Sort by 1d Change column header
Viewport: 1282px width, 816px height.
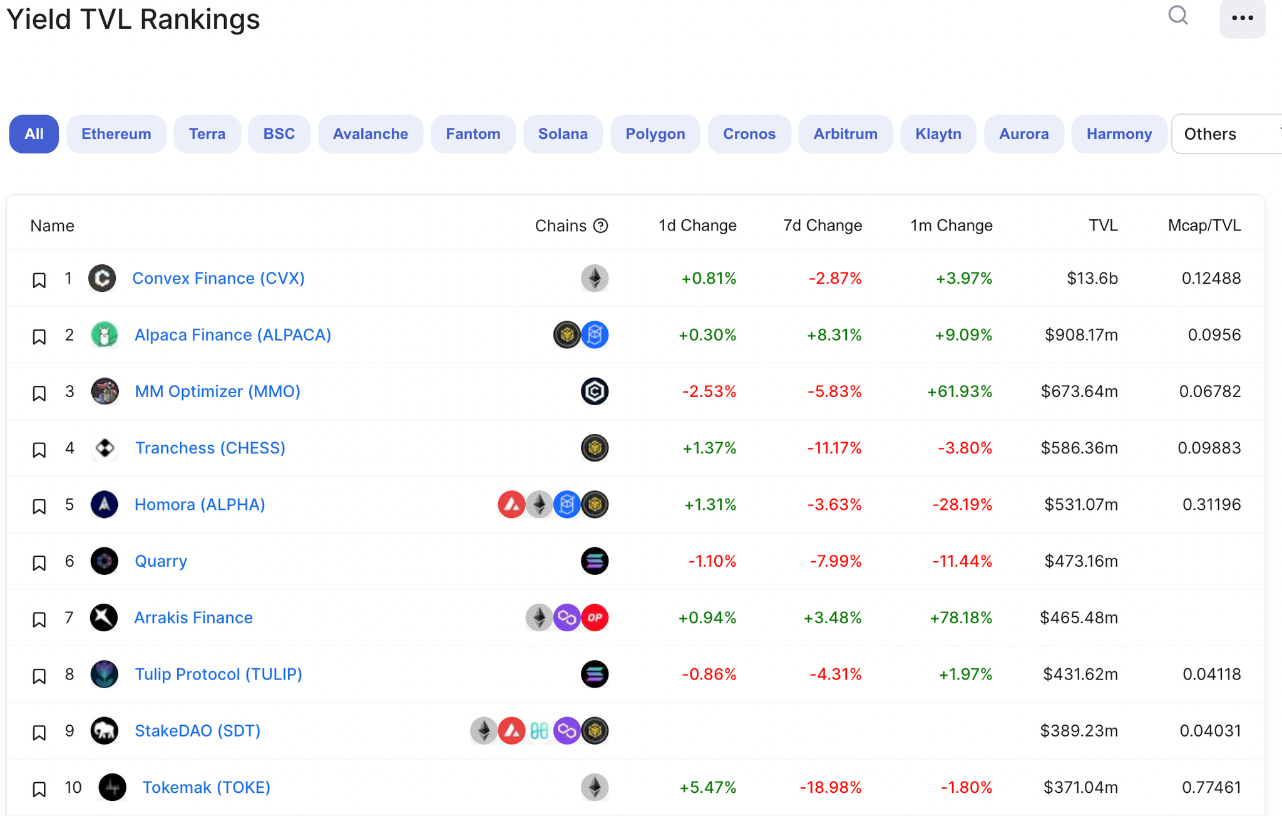click(x=697, y=225)
